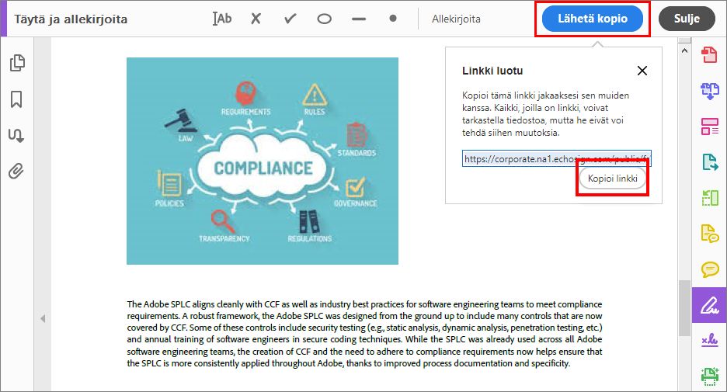The image size is (727, 392).
Task: Click the 'Linkki luotu' heading
Action: (x=492, y=71)
